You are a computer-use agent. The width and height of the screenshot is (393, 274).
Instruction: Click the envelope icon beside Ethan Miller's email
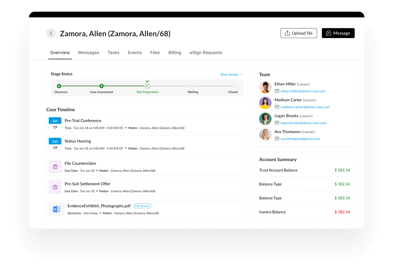pyautogui.click(x=277, y=91)
